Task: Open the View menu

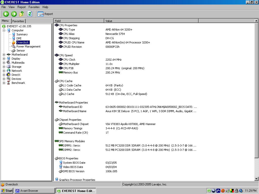Action: 12,7
